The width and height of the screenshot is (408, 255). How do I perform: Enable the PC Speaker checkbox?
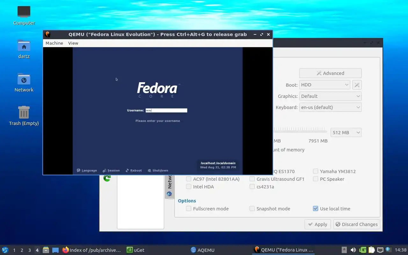[x=316, y=179]
